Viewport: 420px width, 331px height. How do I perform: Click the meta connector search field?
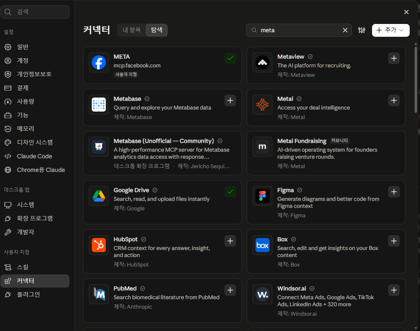[x=298, y=30]
